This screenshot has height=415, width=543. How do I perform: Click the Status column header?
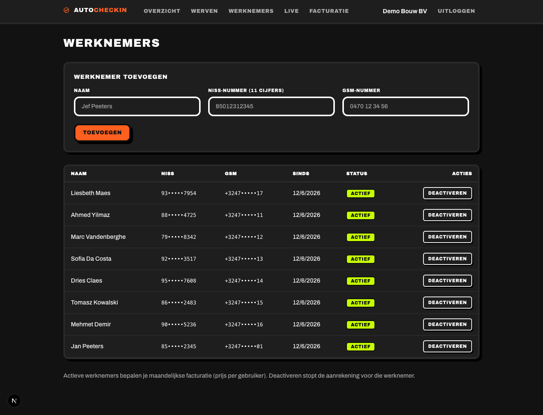[x=357, y=174]
